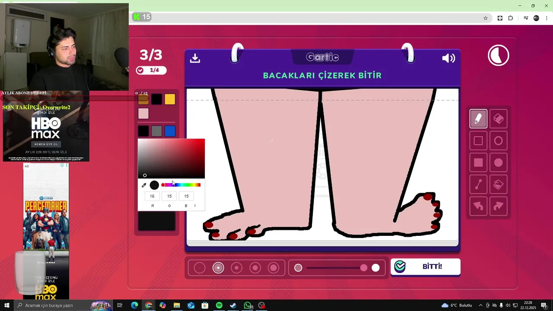Select the second brush size
The image size is (553, 311).
(218, 268)
